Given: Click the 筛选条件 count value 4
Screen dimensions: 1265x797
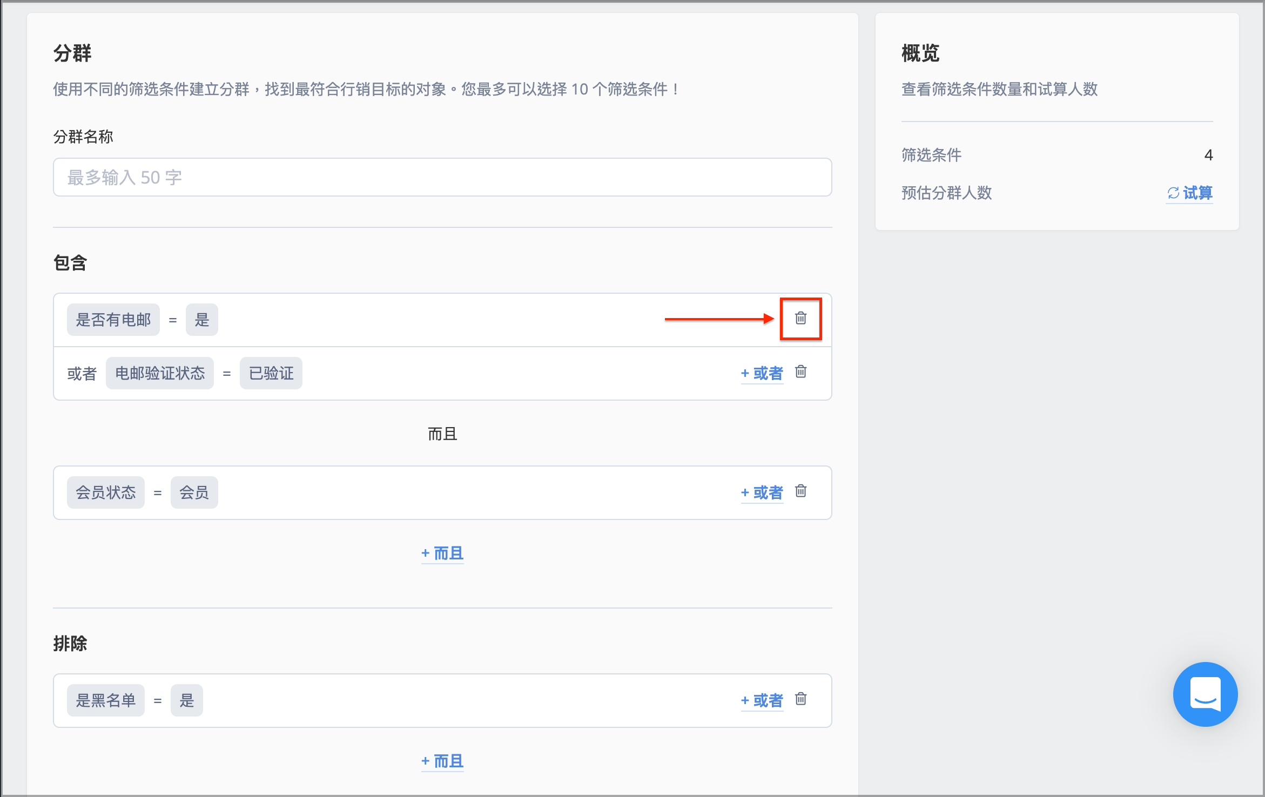Looking at the screenshot, I should tap(1208, 156).
